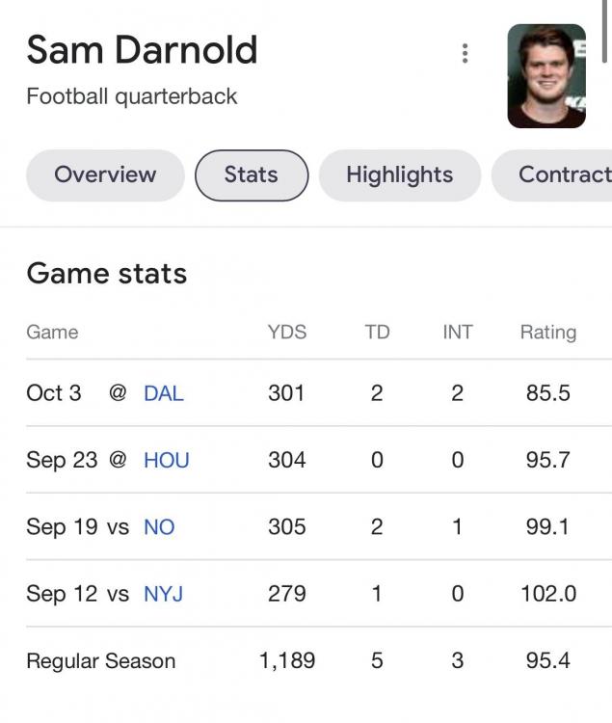Select the Sep 23 game row date
This screenshot has height=723, width=612.
[62, 460]
